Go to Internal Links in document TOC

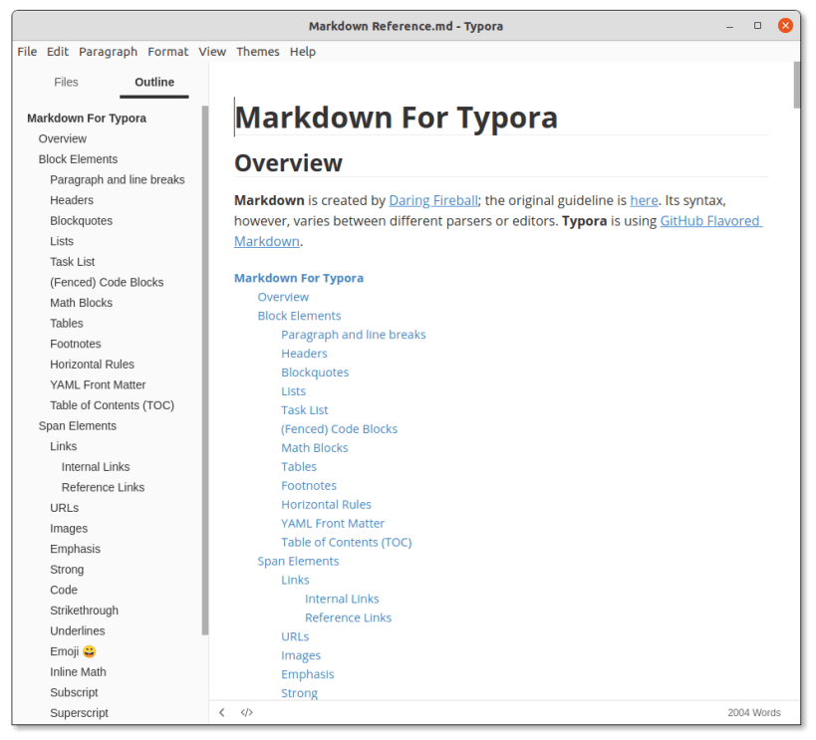342,599
